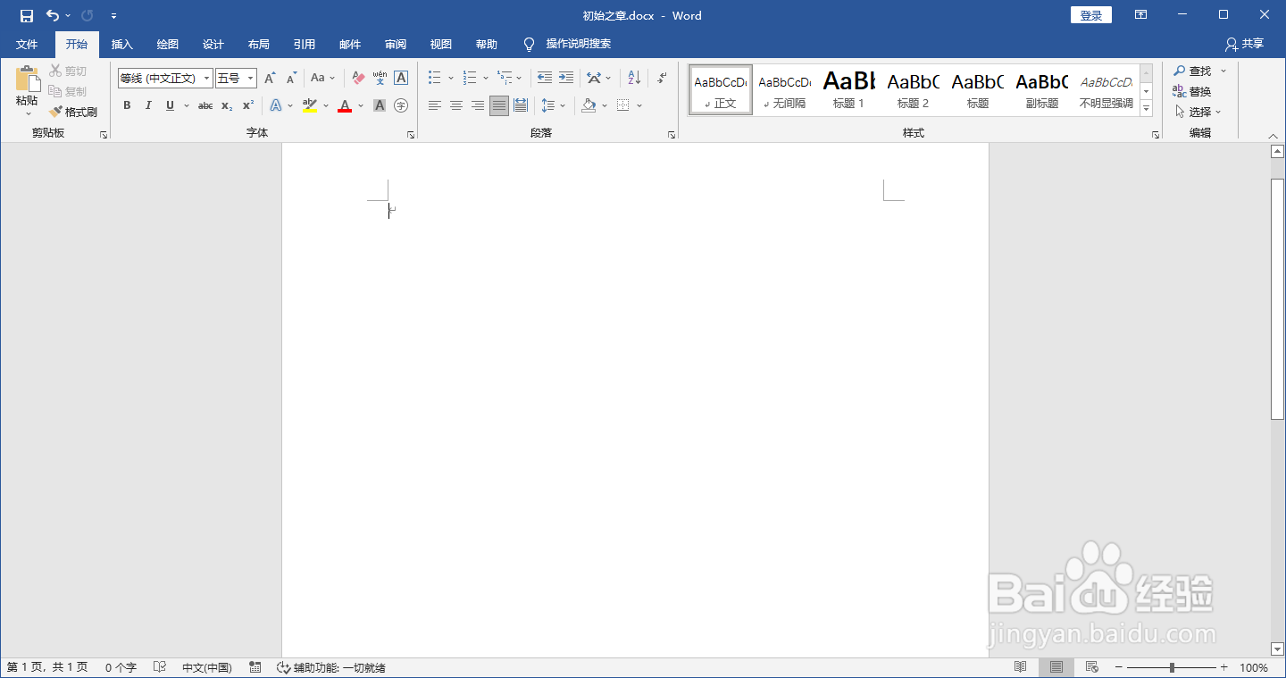The image size is (1286, 678).
Task: Click the red font color button
Action: tap(345, 105)
